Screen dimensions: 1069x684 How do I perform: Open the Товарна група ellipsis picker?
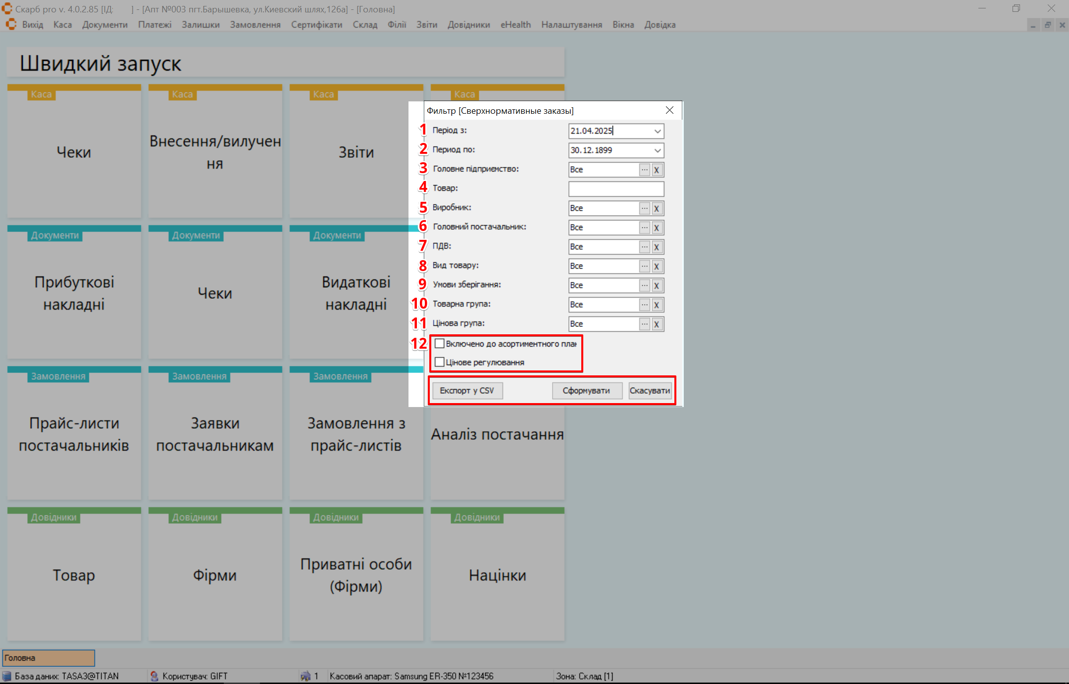point(644,305)
